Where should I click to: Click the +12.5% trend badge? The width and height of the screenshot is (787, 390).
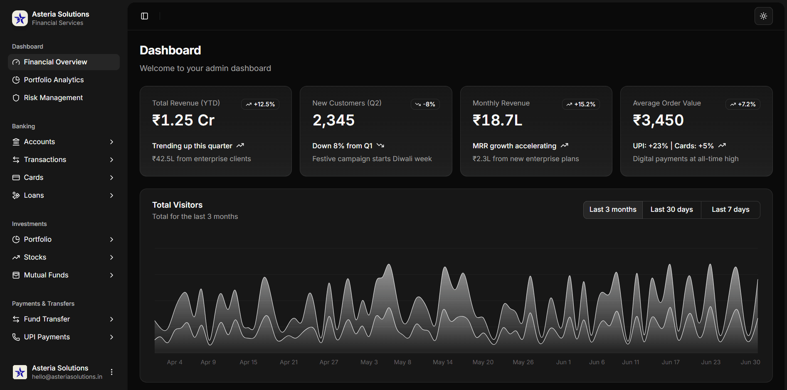pyautogui.click(x=260, y=104)
